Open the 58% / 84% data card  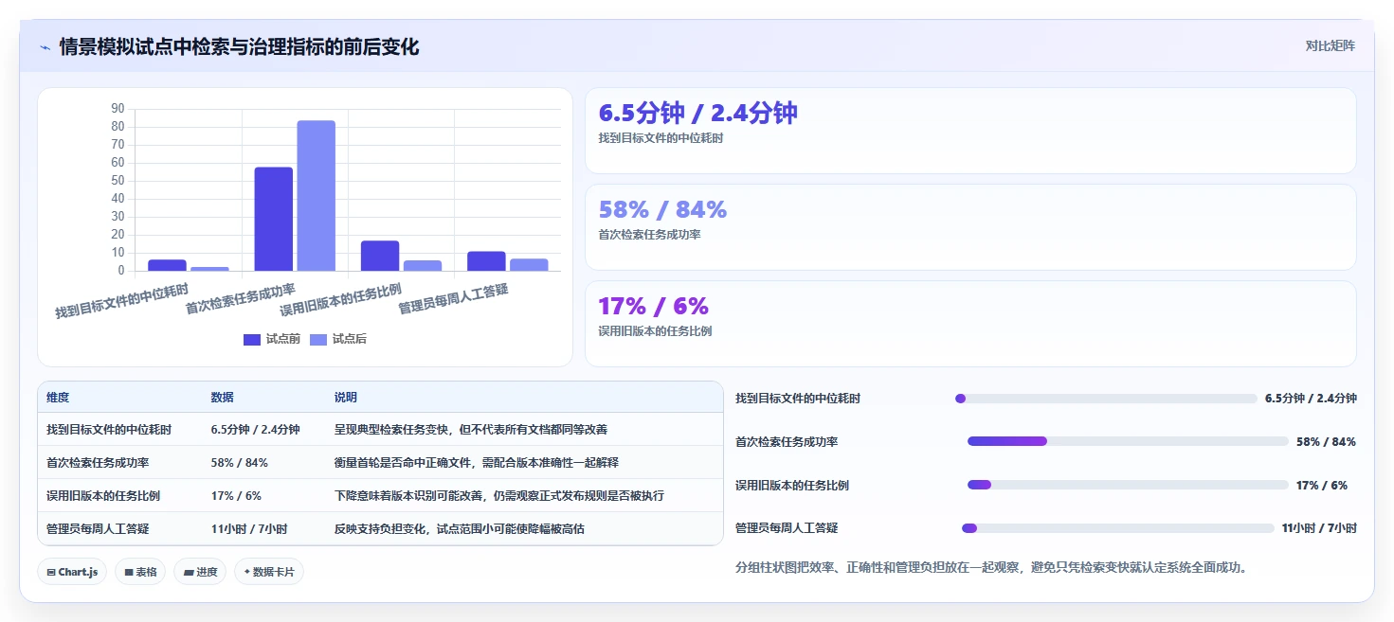click(x=970, y=227)
